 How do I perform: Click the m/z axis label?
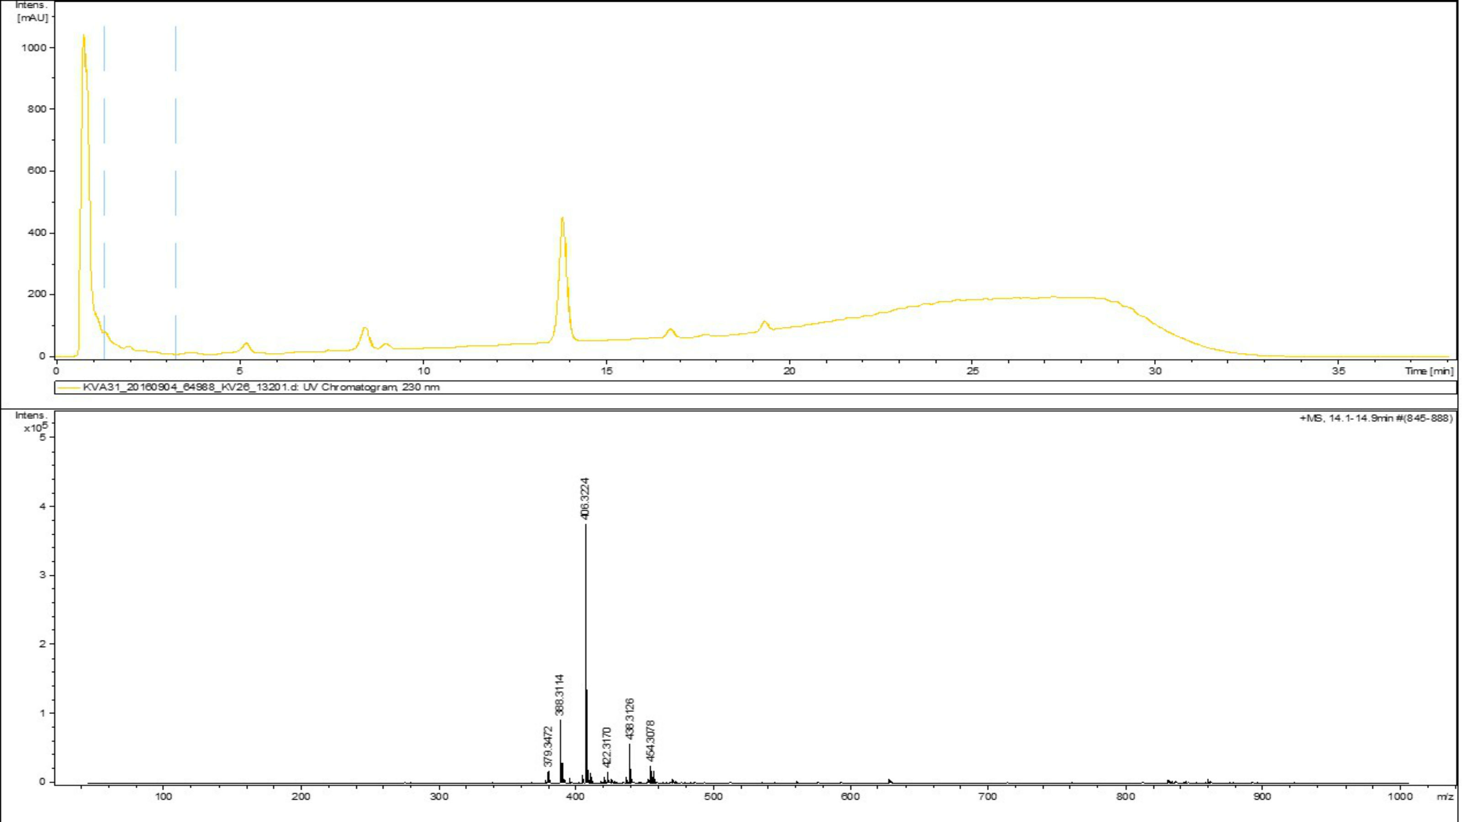coord(1445,797)
